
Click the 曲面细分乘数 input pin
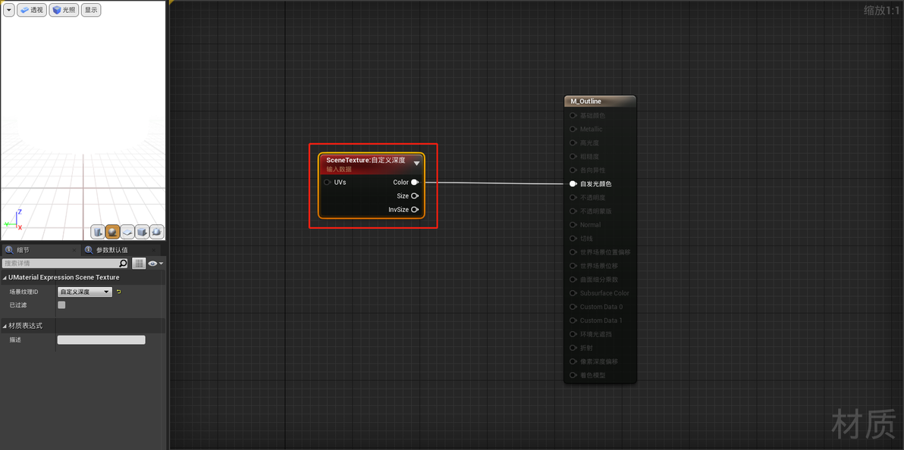(x=573, y=280)
